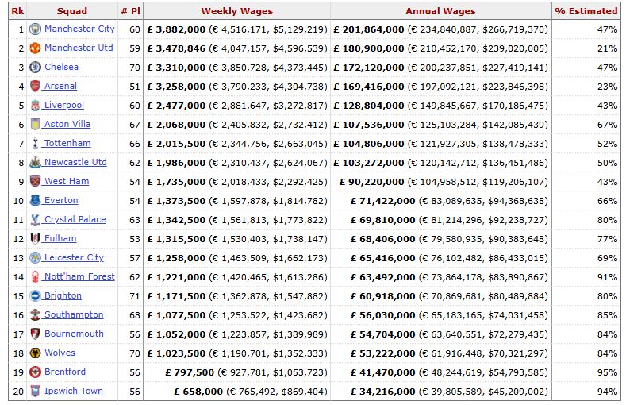Open the Aston Villa squad link

coord(67,124)
